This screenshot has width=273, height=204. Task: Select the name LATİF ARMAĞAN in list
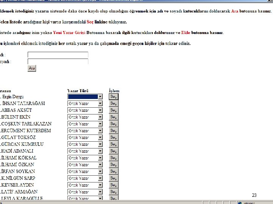click(x=19, y=192)
